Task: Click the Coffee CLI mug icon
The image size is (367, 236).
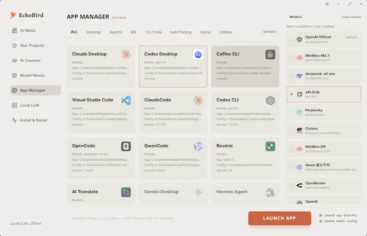Action: click(270, 54)
